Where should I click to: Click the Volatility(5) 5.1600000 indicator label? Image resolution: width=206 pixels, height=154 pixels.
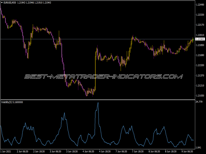point(12,102)
